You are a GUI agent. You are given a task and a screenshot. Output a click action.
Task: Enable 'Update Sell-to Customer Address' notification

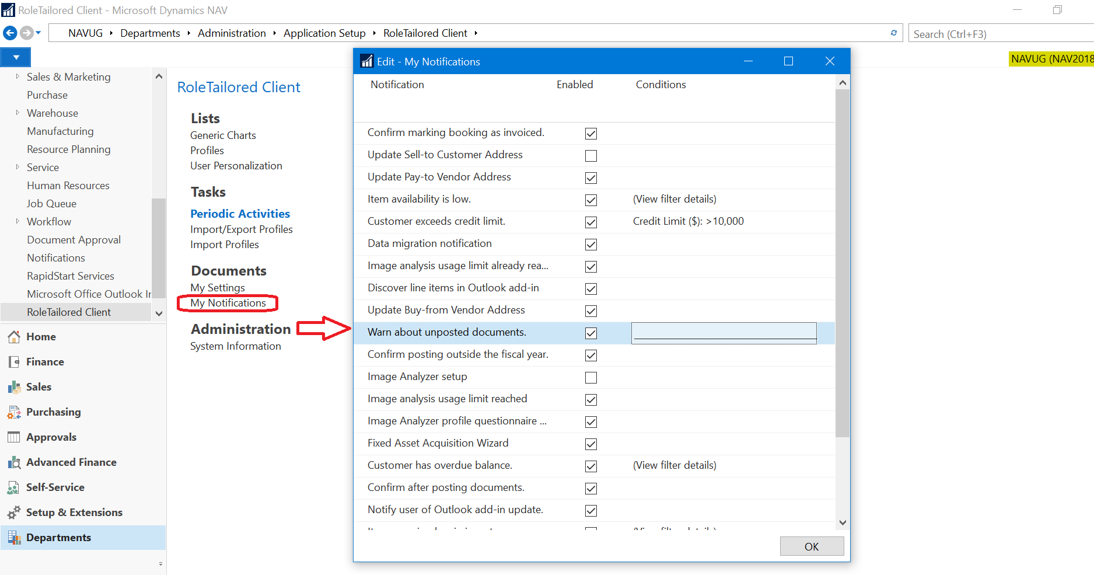coord(591,156)
